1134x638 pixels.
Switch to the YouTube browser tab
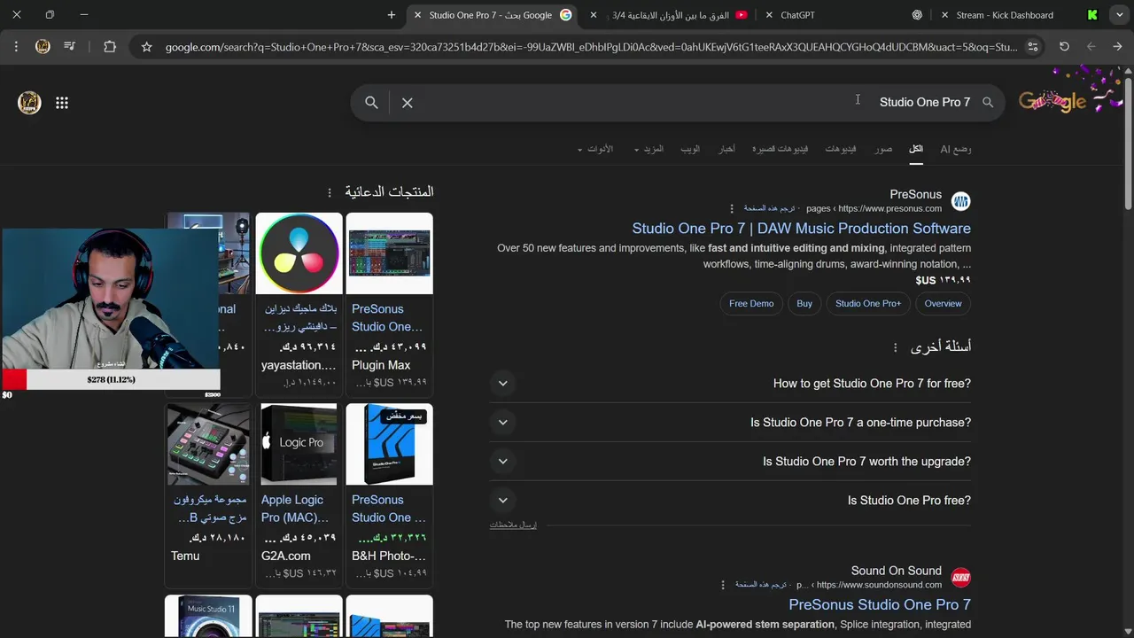[x=670, y=15]
